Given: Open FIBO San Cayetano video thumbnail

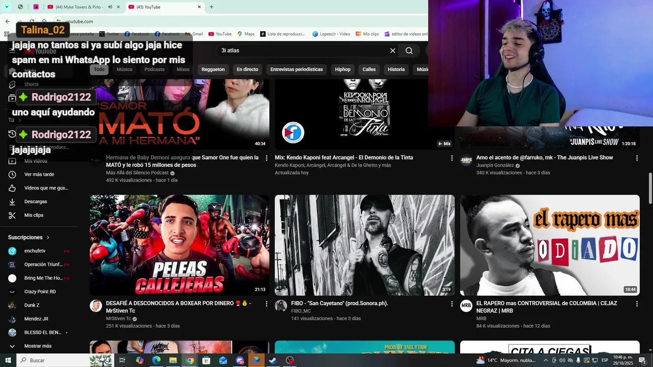Looking at the screenshot, I should click(365, 245).
